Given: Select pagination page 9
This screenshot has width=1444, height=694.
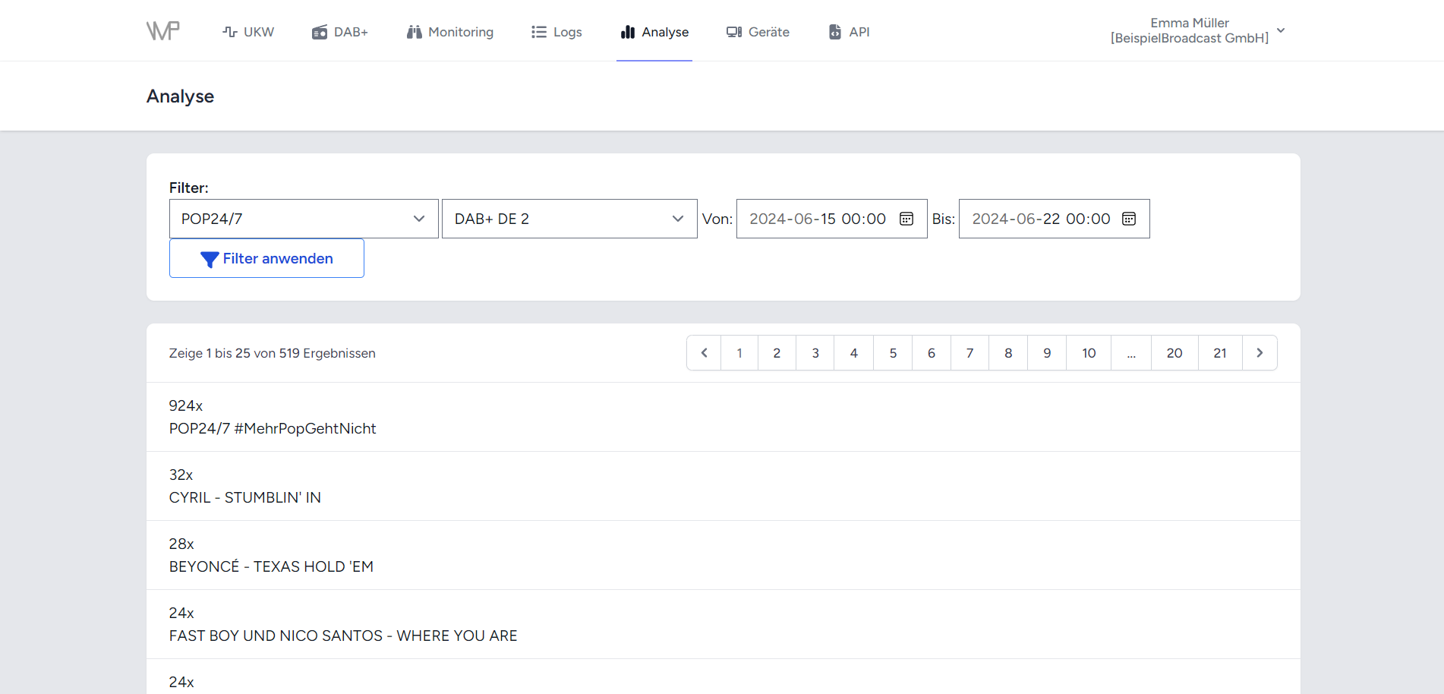Looking at the screenshot, I should click(x=1047, y=353).
